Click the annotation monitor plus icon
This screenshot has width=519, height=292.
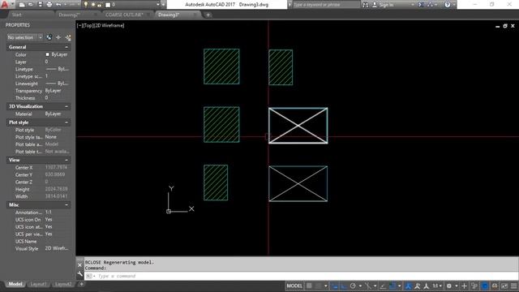pos(464,286)
